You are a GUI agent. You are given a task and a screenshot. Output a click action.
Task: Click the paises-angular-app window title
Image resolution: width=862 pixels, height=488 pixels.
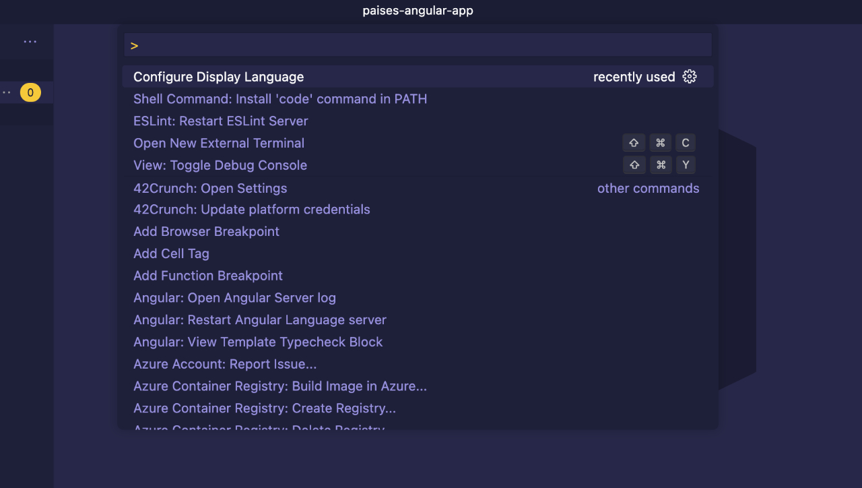pyautogui.click(x=418, y=11)
